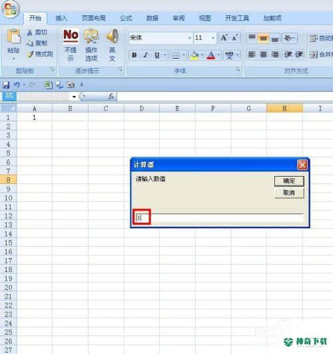Open the font name dropdown
Screen dimensions: 333x354
click(x=190, y=38)
